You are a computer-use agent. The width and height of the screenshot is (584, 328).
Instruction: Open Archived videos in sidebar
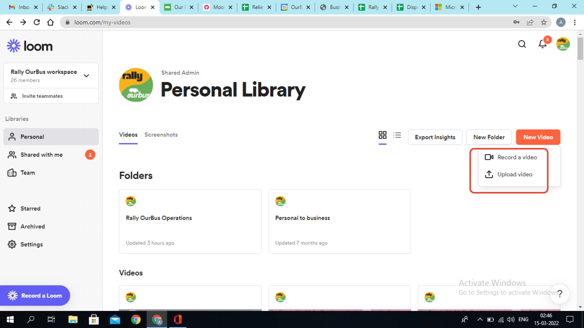pos(51,227)
